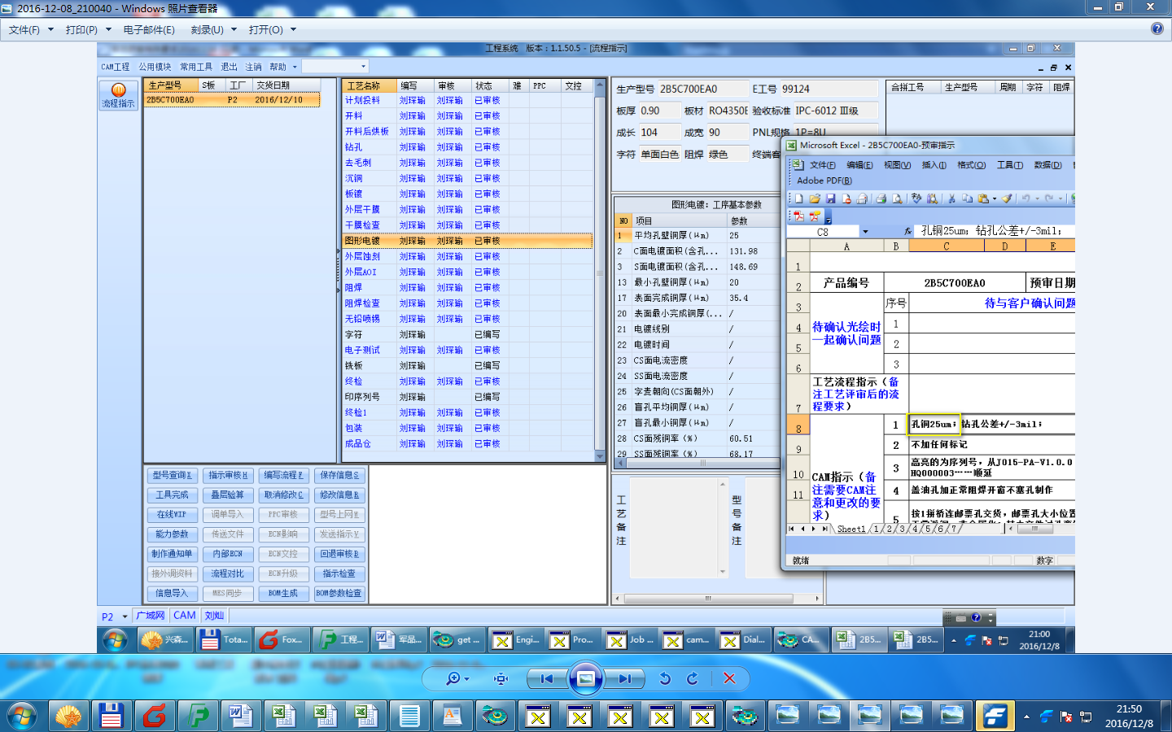Select the 钻孔 process row

[467, 147]
